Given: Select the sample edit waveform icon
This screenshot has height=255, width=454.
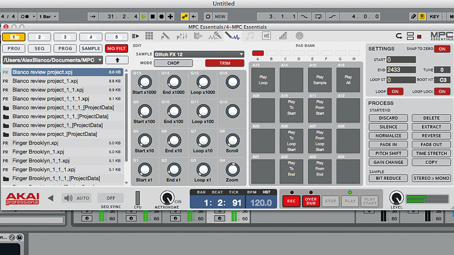Looking at the screenshot, I should click(232, 36).
